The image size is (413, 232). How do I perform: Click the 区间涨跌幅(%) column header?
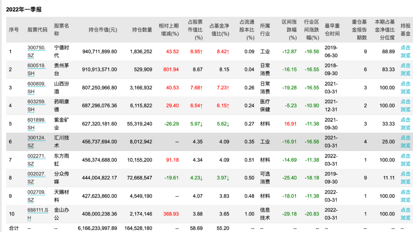pyautogui.click(x=289, y=30)
